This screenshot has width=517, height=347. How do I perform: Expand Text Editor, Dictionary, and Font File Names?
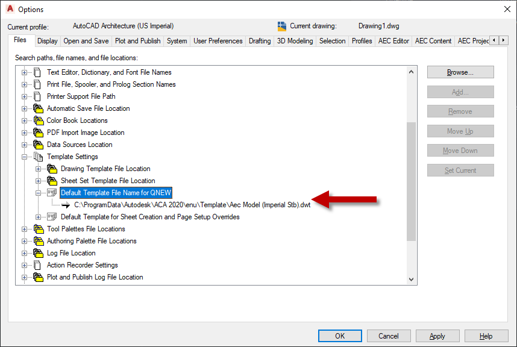[x=24, y=72]
